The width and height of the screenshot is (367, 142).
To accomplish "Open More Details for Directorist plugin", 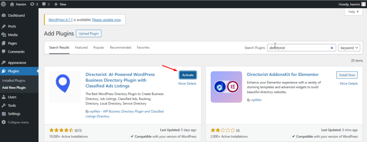I will pyautogui.click(x=187, y=84).
